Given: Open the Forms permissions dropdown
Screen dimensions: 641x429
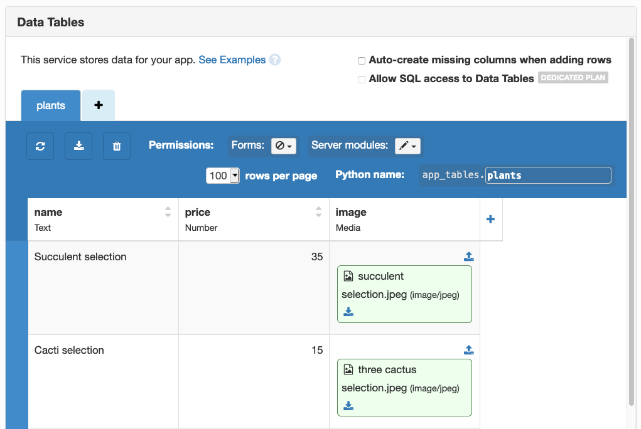Looking at the screenshot, I should click(x=284, y=146).
